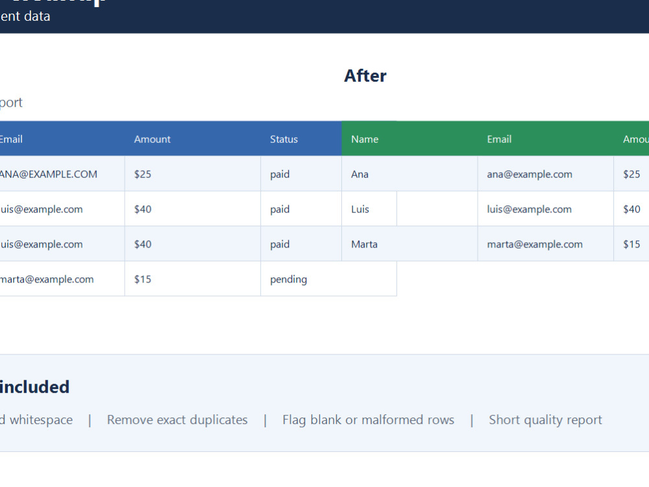The height and width of the screenshot is (487, 649).
Task: Select the ANA@EXAMPLE.COM cell
Action: click(62, 174)
